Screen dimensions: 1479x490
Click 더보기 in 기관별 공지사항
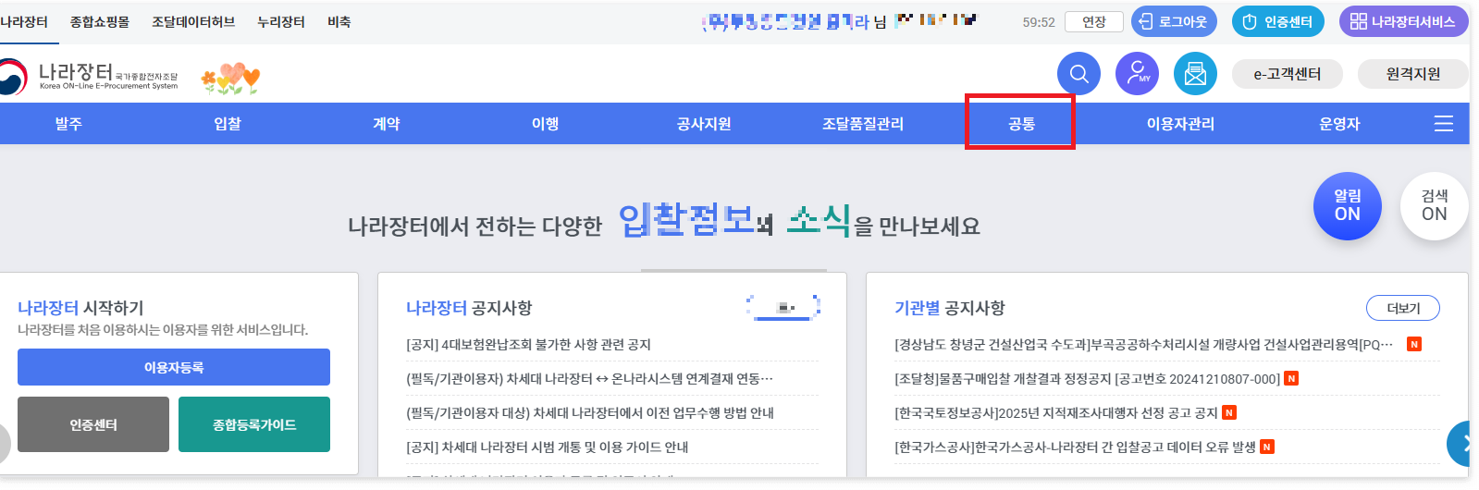click(1403, 308)
